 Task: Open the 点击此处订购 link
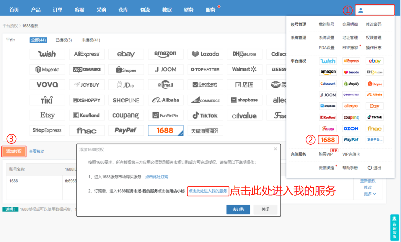[x=157, y=177]
